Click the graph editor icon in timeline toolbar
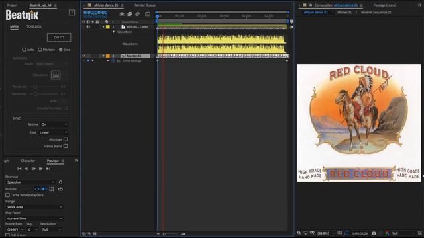424x238 pixels. [148, 14]
